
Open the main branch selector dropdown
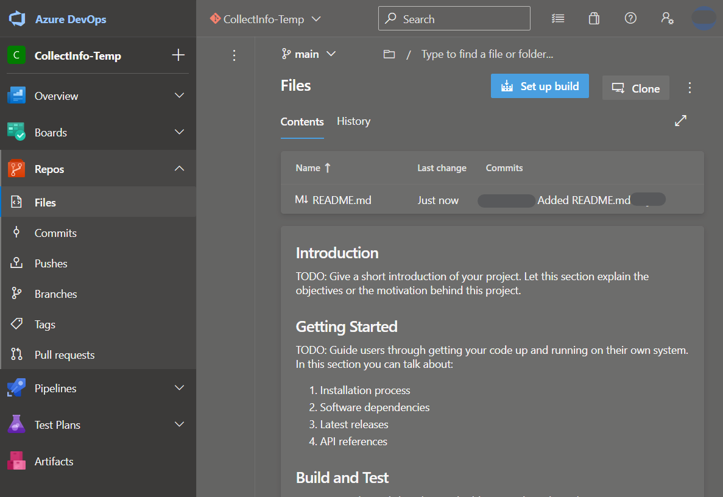309,54
